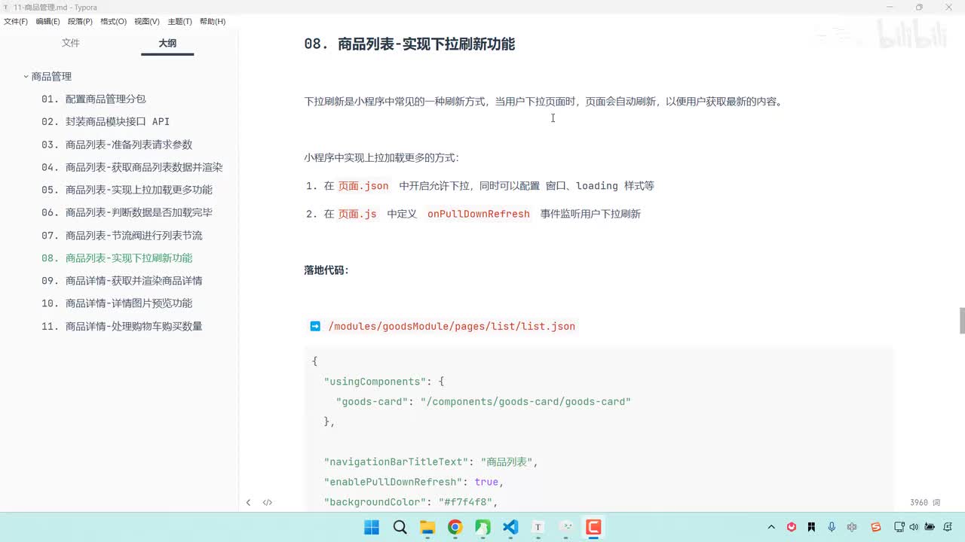This screenshot has height=542, width=965.
Task: Open the 主题(T) menu
Action: coord(179,21)
